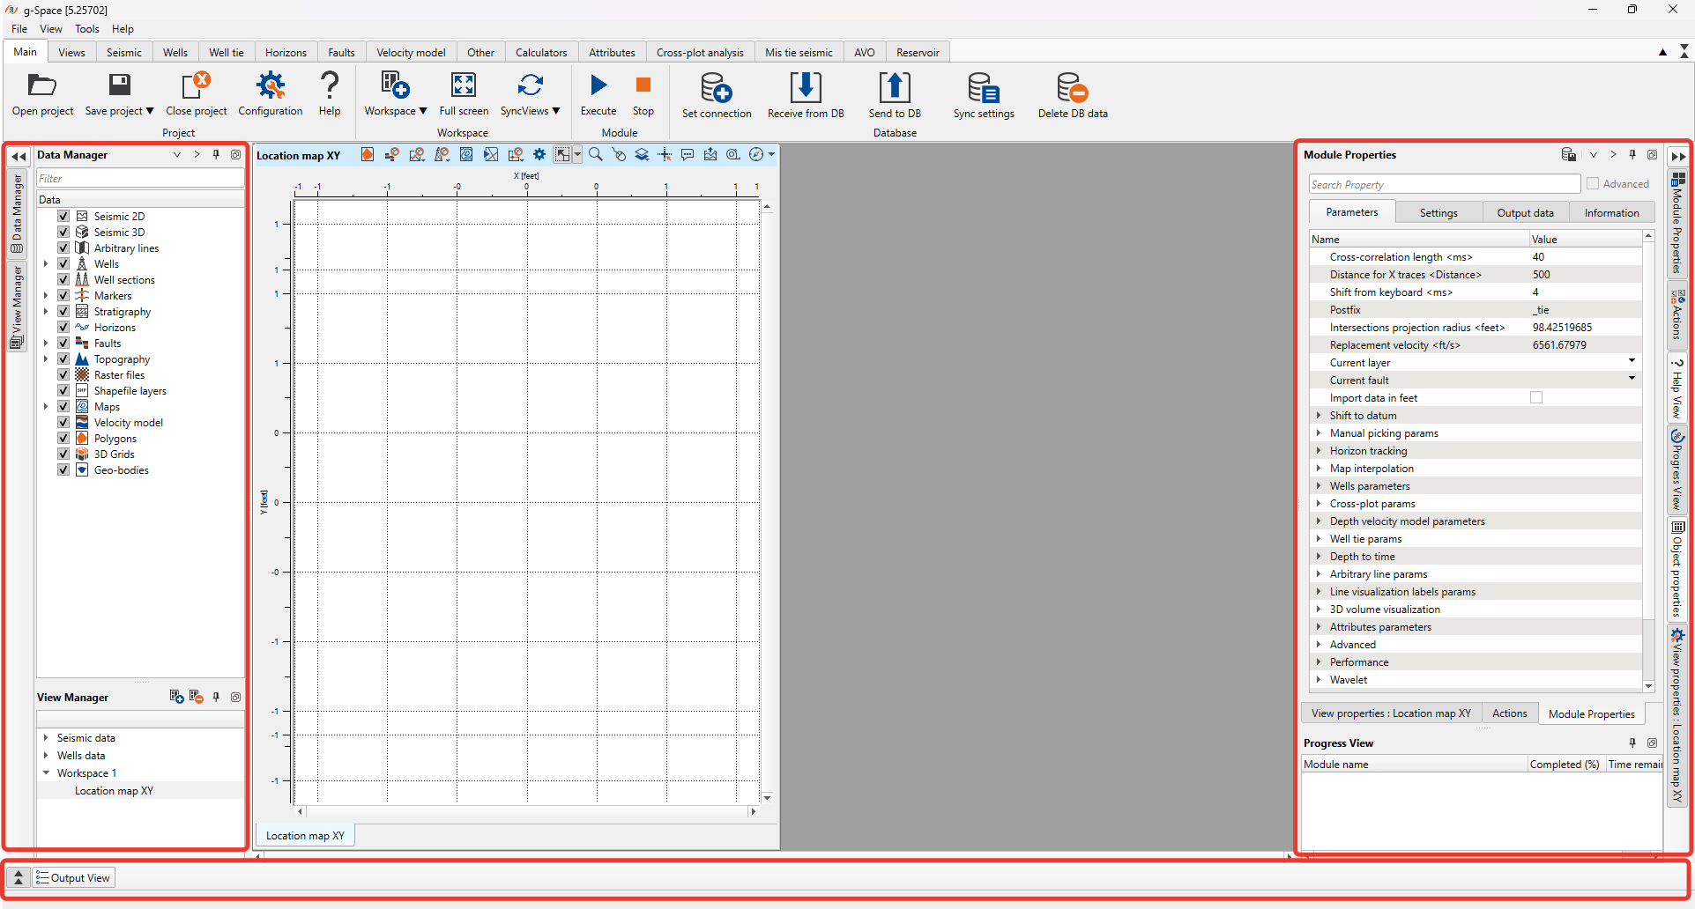The width and height of the screenshot is (1695, 909).
Task: Click the Set connection database icon
Action: click(716, 88)
